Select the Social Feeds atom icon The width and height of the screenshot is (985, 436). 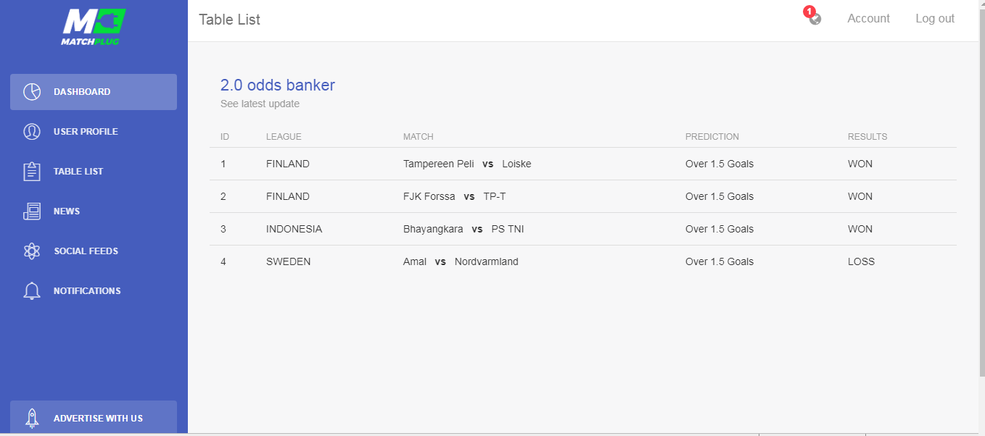pos(32,251)
